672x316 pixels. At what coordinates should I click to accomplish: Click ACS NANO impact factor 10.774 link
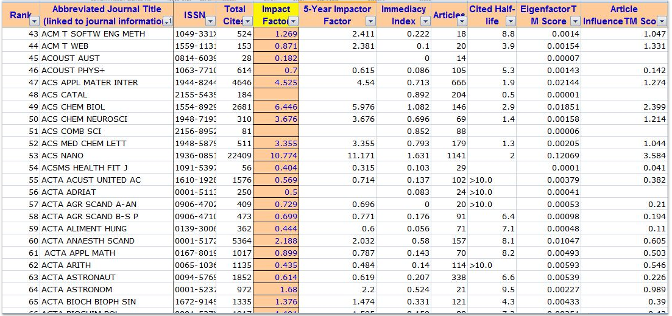281,155
